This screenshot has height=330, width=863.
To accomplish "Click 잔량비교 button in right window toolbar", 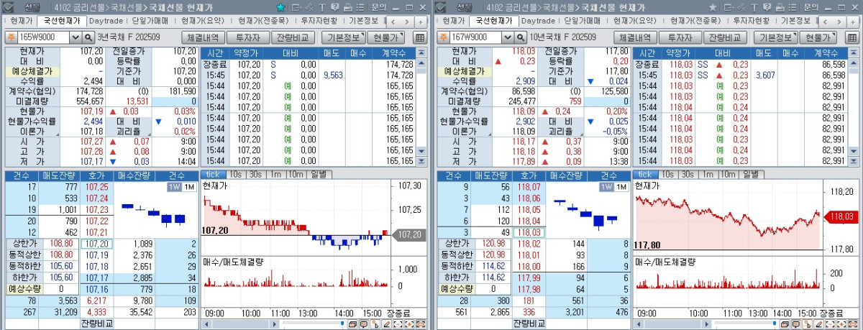I will 724,37.
